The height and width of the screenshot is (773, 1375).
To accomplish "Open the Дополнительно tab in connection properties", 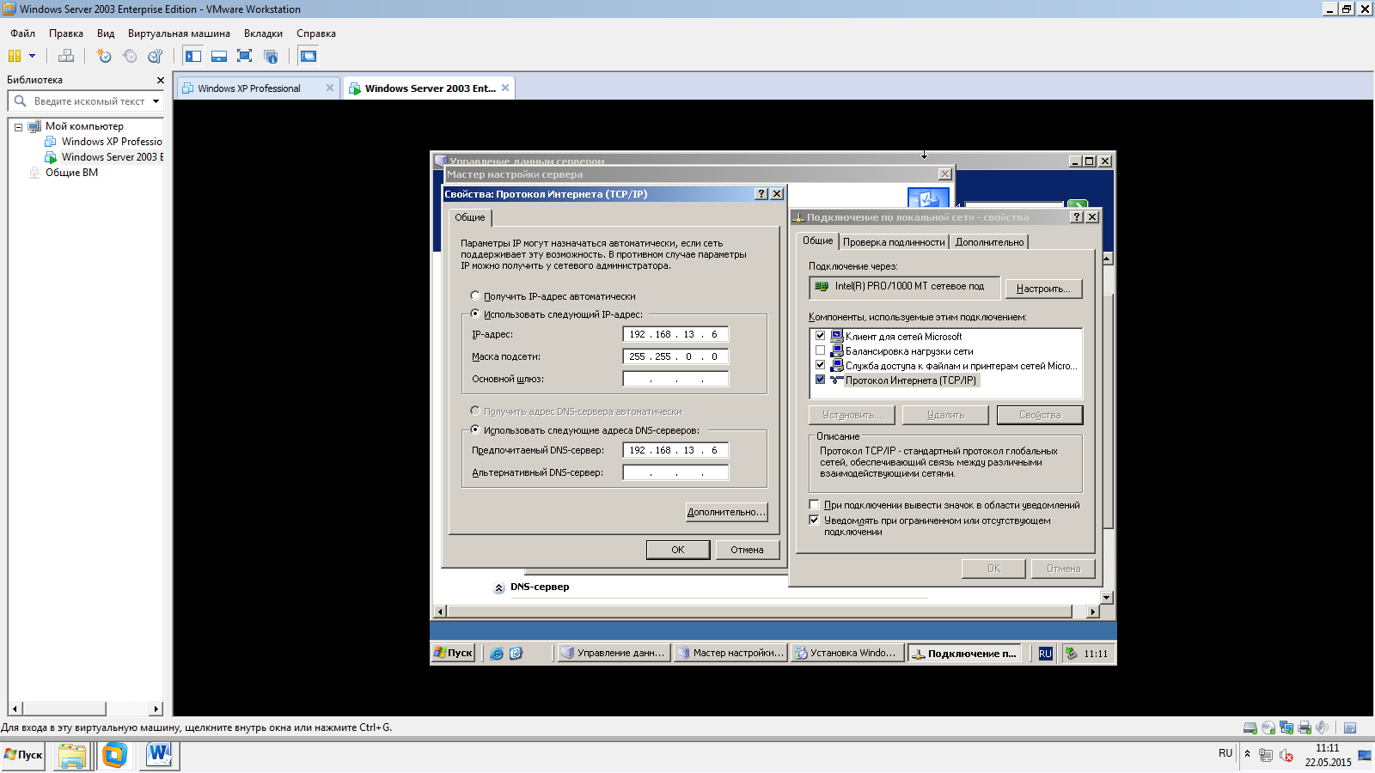I will 989,242.
